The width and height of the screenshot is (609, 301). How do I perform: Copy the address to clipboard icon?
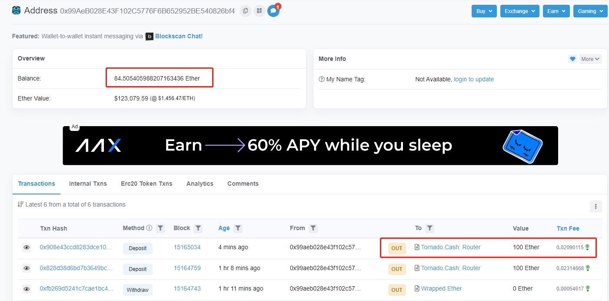click(246, 11)
